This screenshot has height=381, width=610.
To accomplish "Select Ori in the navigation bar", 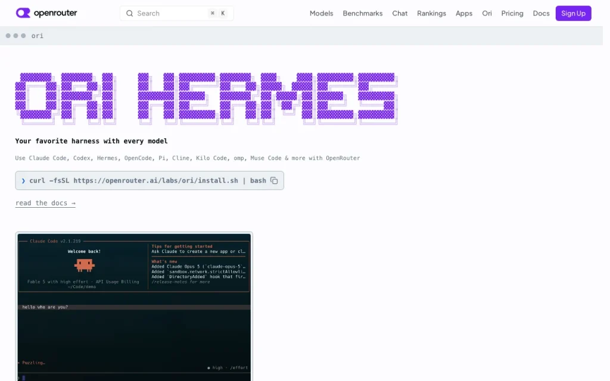I will tap(487, 13).
